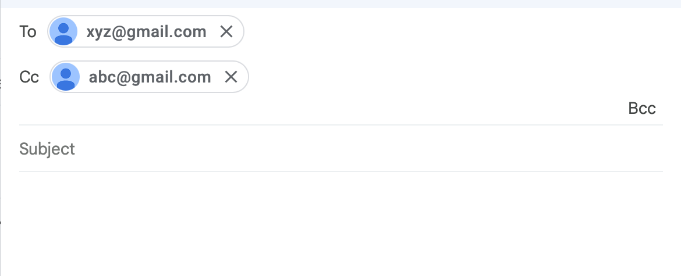The height and width of the screenshot is (276, 681).
Task: Click the divider line above Subject
Action: (340, 125)
